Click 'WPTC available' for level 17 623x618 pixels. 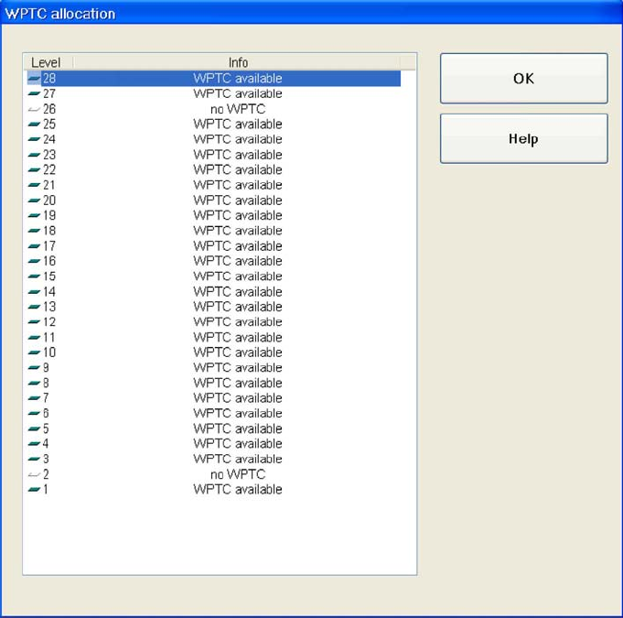coord(238,245)
